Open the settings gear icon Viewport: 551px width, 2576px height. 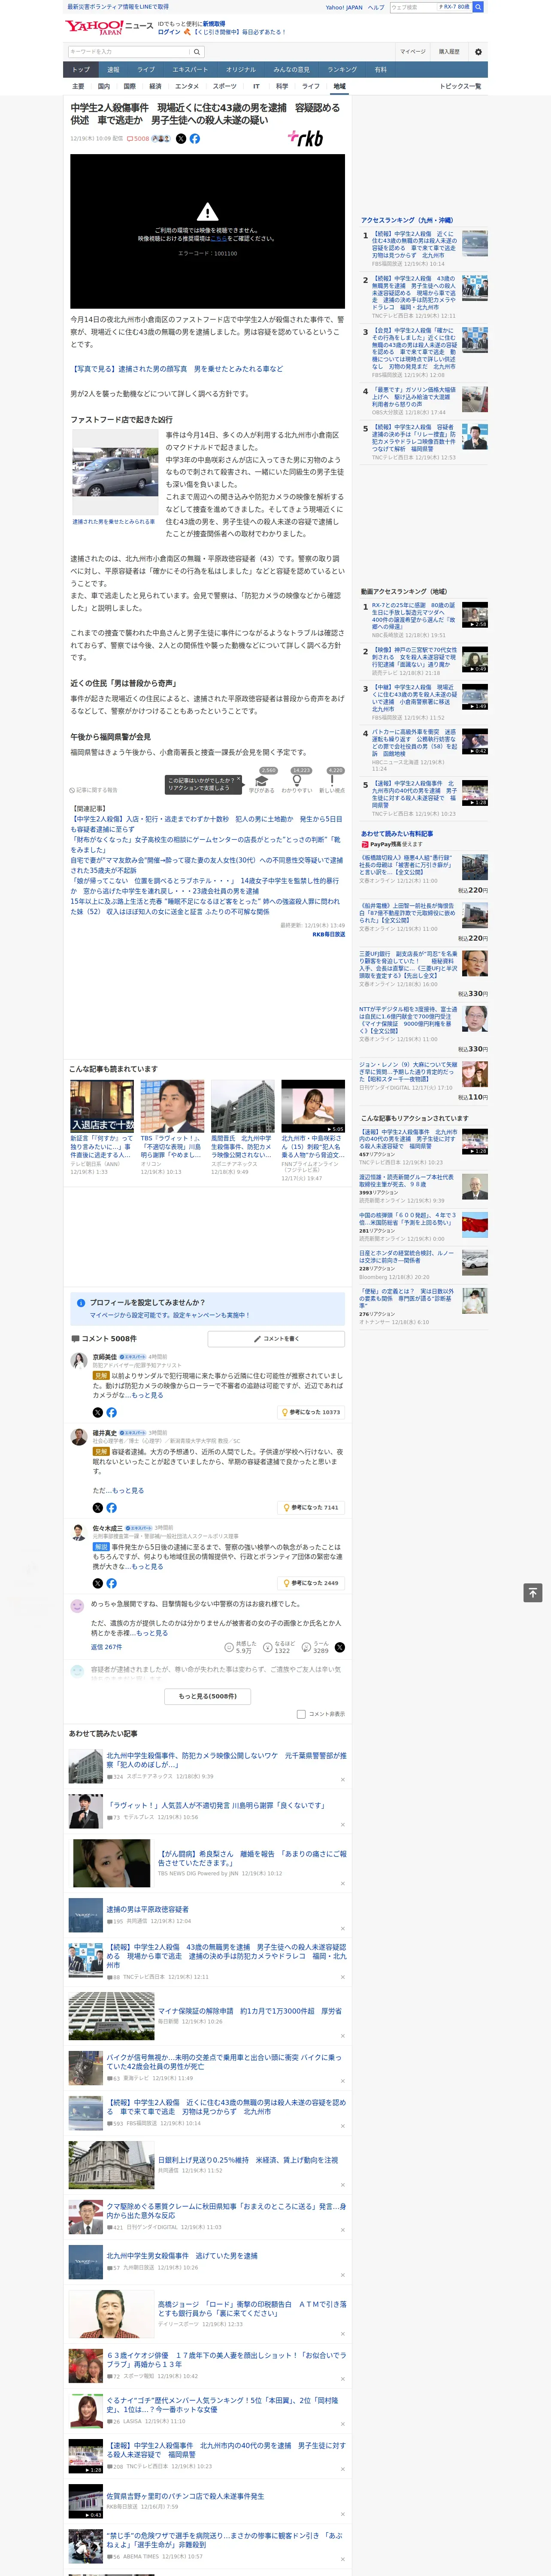point(477,52)
